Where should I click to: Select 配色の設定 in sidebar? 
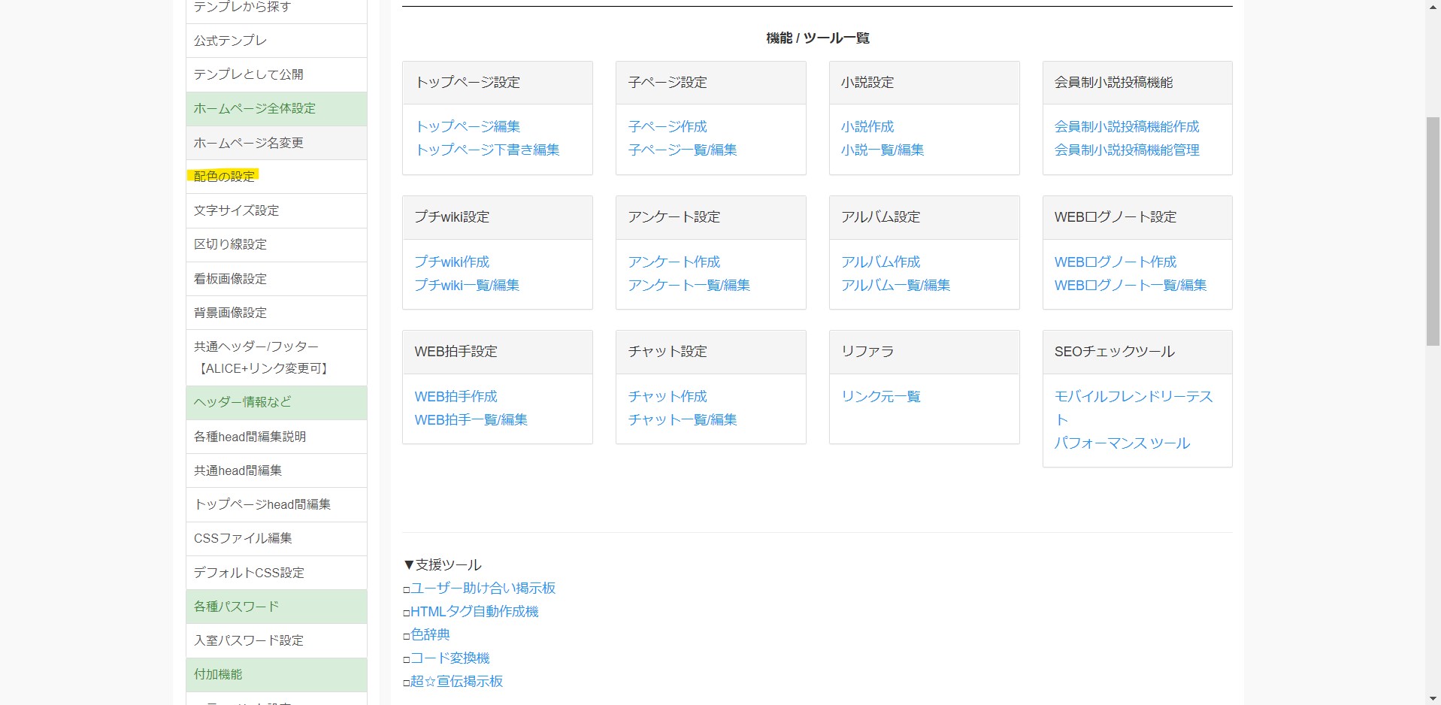click(x=224, y=177)
